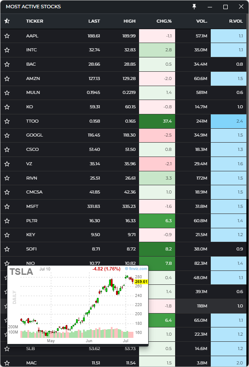The image size is (249, 367).
Task: Sort by R.VOL column header
Action: click(236, 21)
